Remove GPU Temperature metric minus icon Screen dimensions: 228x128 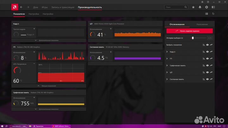(34, 64)
